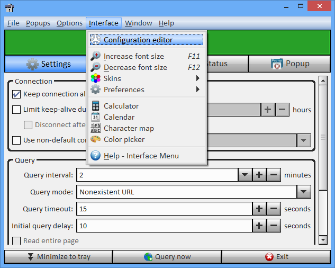
Task: Choose Calendar from the Interface menu
Action: (x=147, y=117)
